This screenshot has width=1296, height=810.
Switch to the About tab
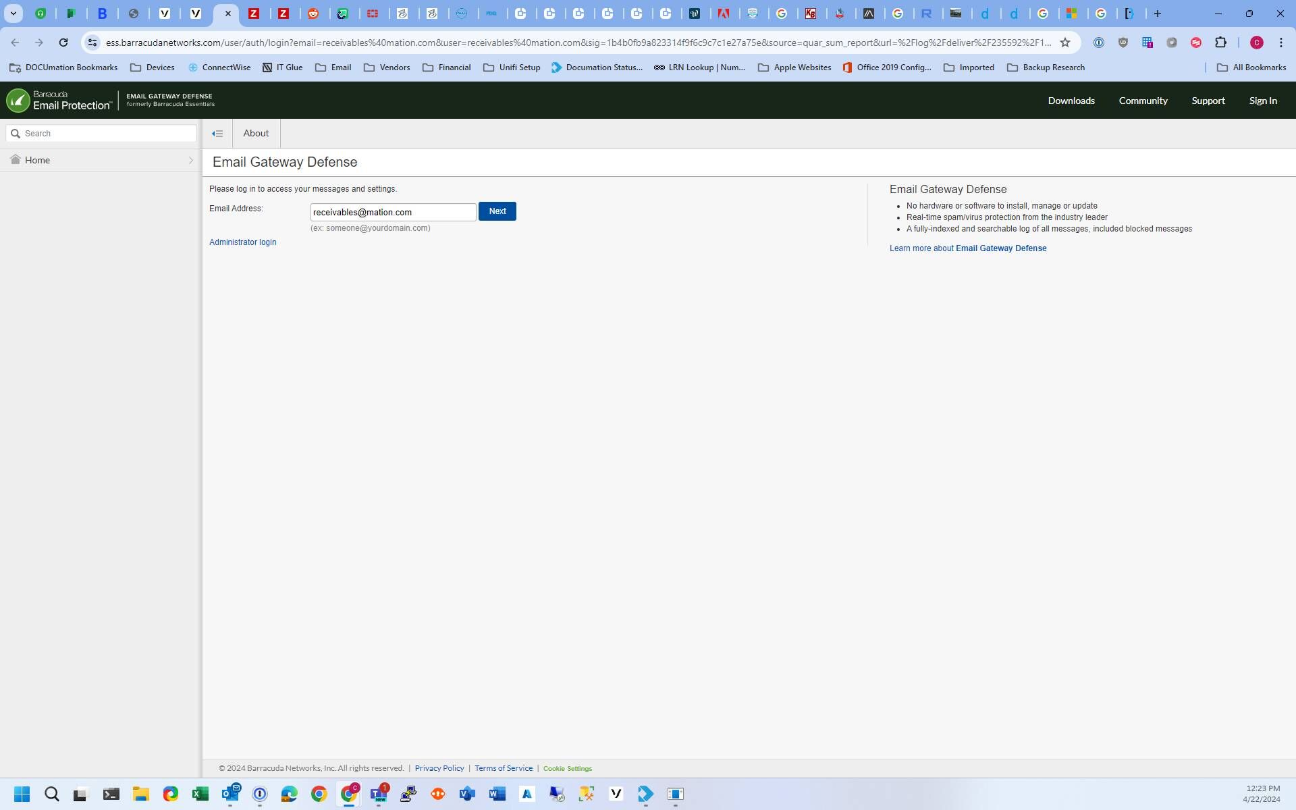point(256,134)
